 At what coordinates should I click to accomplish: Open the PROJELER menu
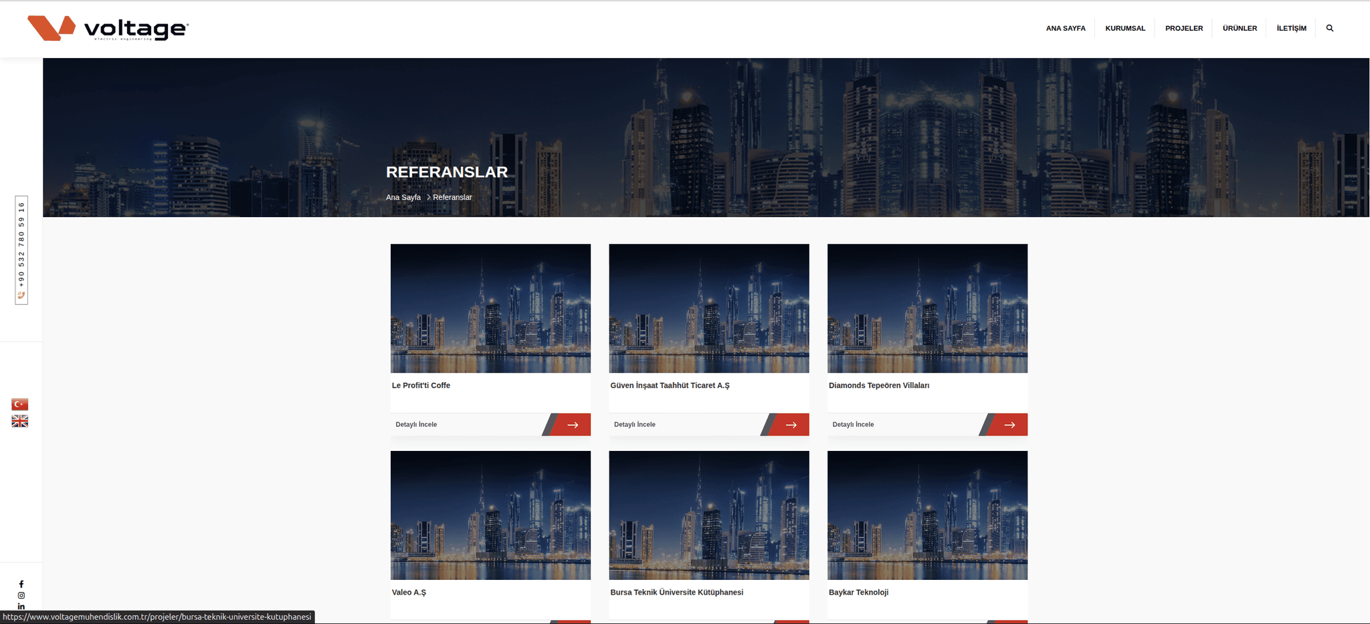[1184, 28]
